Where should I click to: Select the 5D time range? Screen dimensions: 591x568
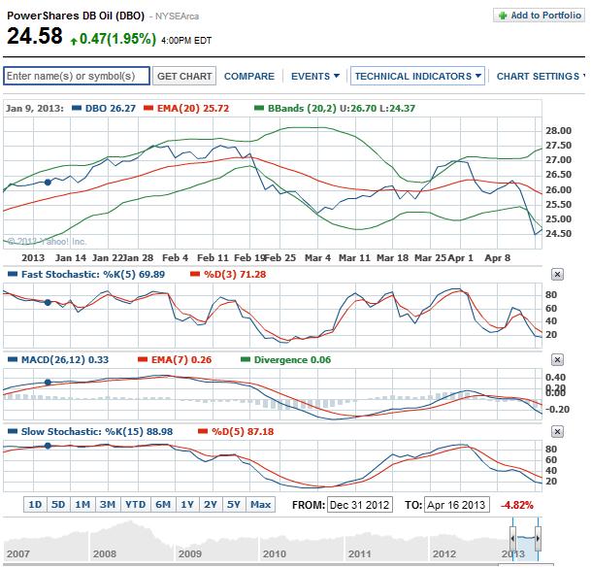(58, 504)
